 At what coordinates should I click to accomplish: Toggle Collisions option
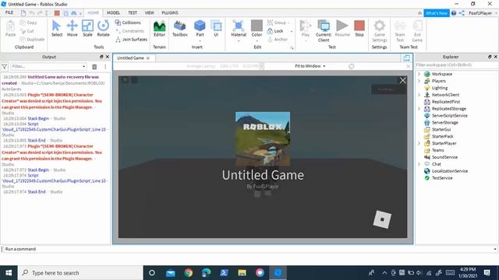coord(128,23)
